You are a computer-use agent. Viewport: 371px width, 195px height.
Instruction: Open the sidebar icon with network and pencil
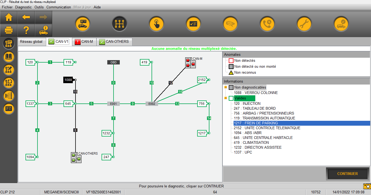click(x=9, y=70)
